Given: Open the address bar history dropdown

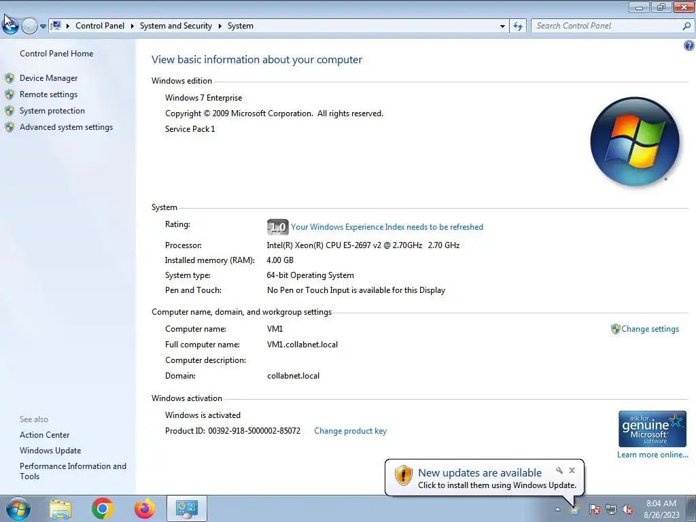Looking at the screenshot, I should [502, 27].
